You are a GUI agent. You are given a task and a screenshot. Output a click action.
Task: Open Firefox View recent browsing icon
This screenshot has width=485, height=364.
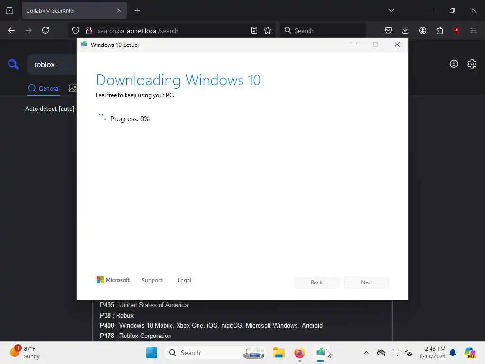pos(9,11)
